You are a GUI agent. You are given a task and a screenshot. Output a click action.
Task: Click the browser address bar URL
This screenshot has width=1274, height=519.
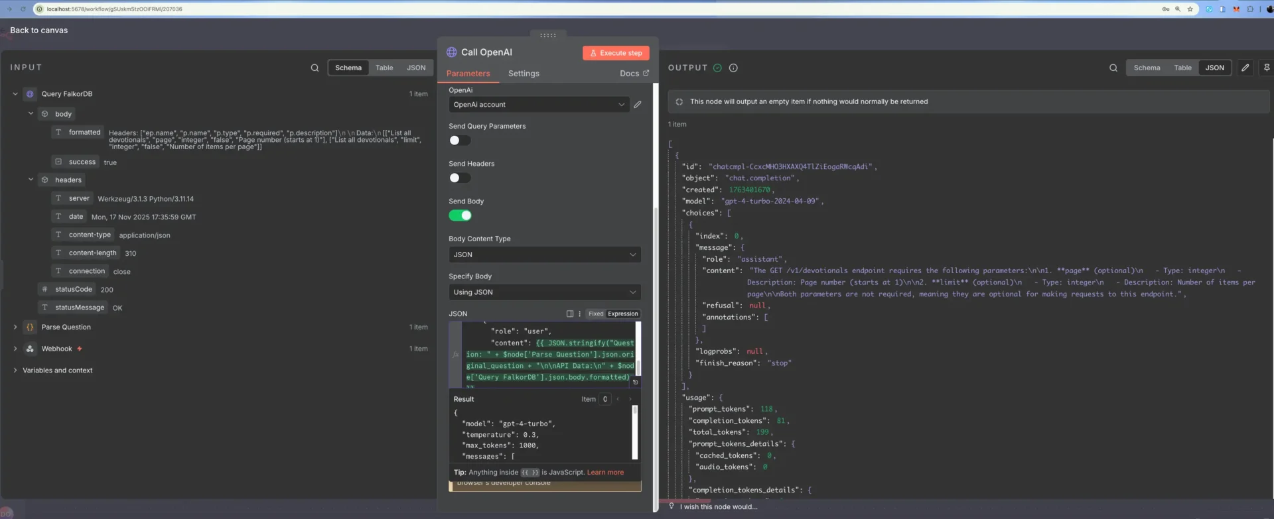[114, 9]
